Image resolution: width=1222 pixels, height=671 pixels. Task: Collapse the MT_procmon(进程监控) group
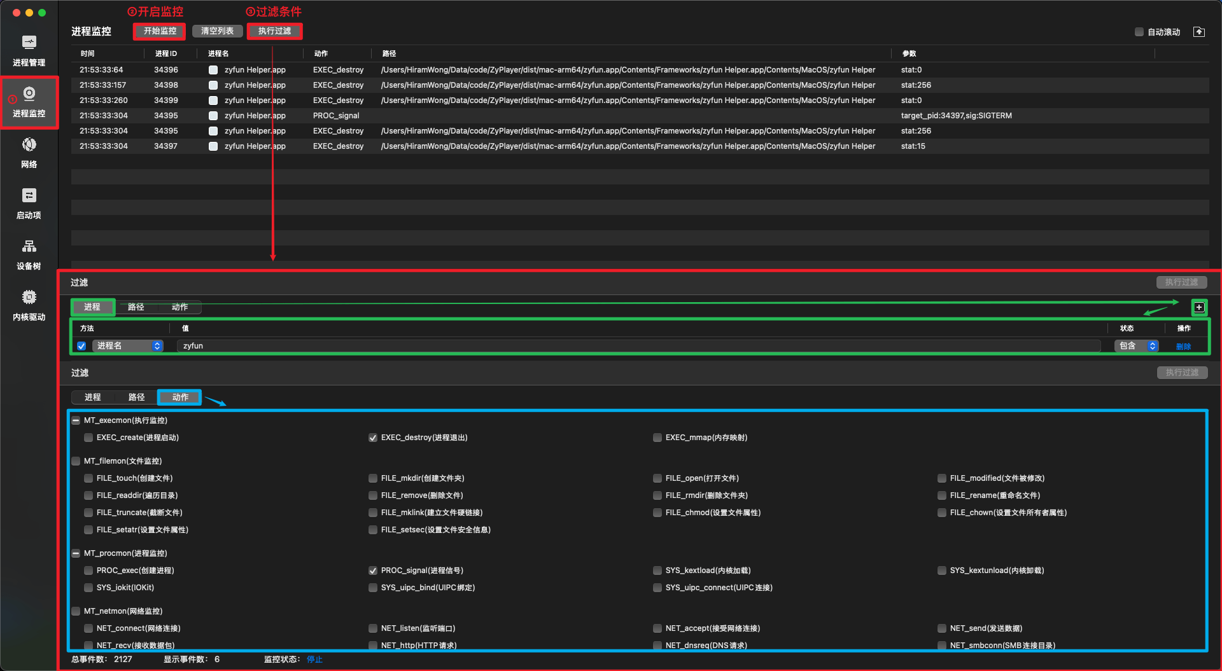coord(76,553)
